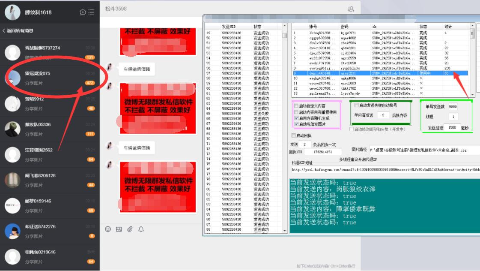Disable 启动私信发图片 checkbox
The image size is (480, 271).
296,124
